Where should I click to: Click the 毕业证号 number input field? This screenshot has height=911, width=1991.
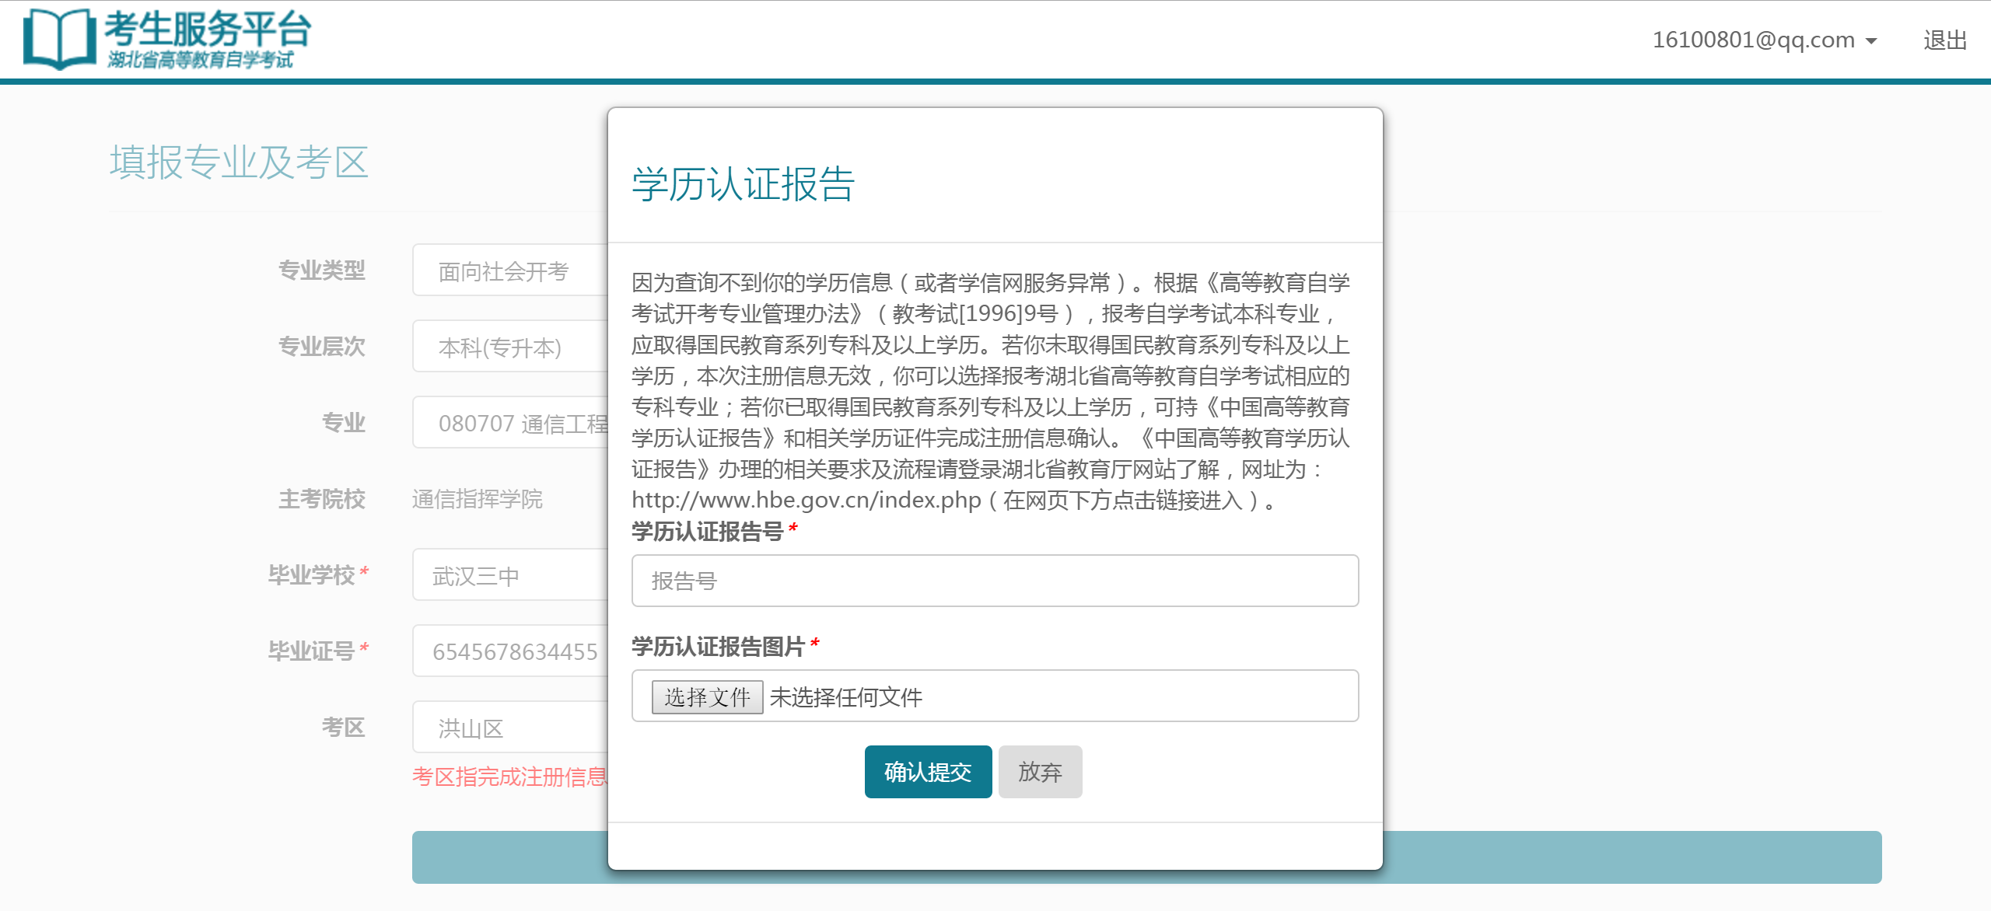[x=509, y=651]
